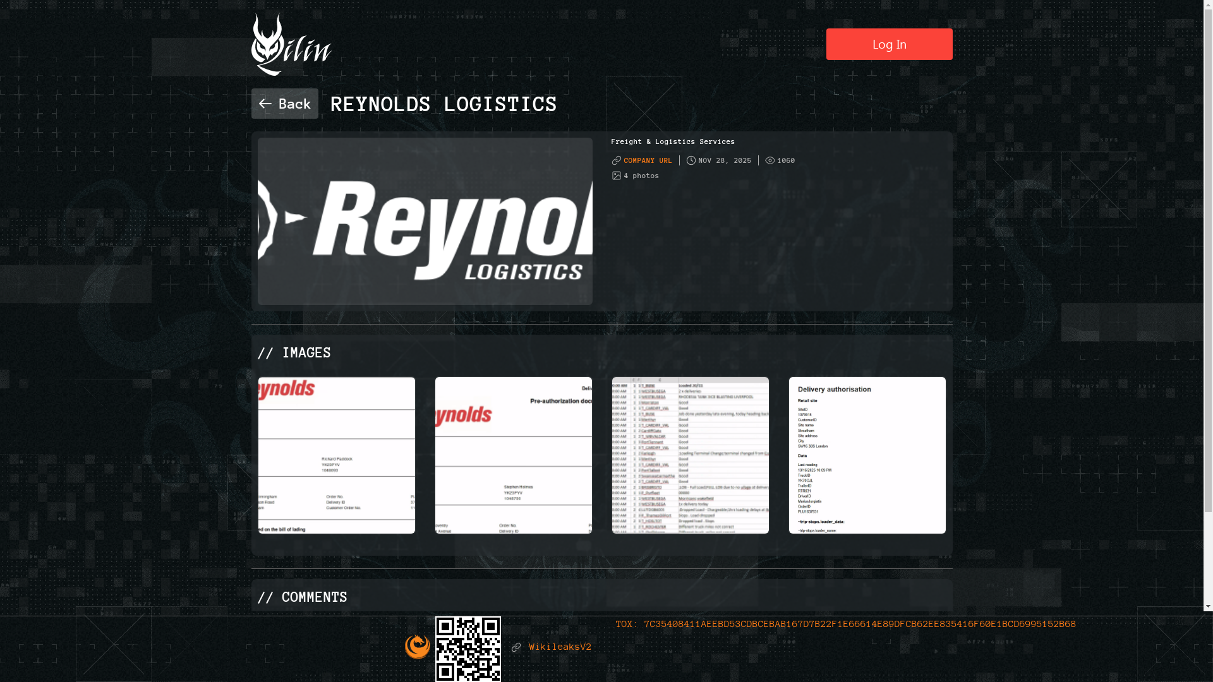Click the chain-link icon beside COMPANY URL
This screenshot has height=682, width=1213.
tap(617, 160)
